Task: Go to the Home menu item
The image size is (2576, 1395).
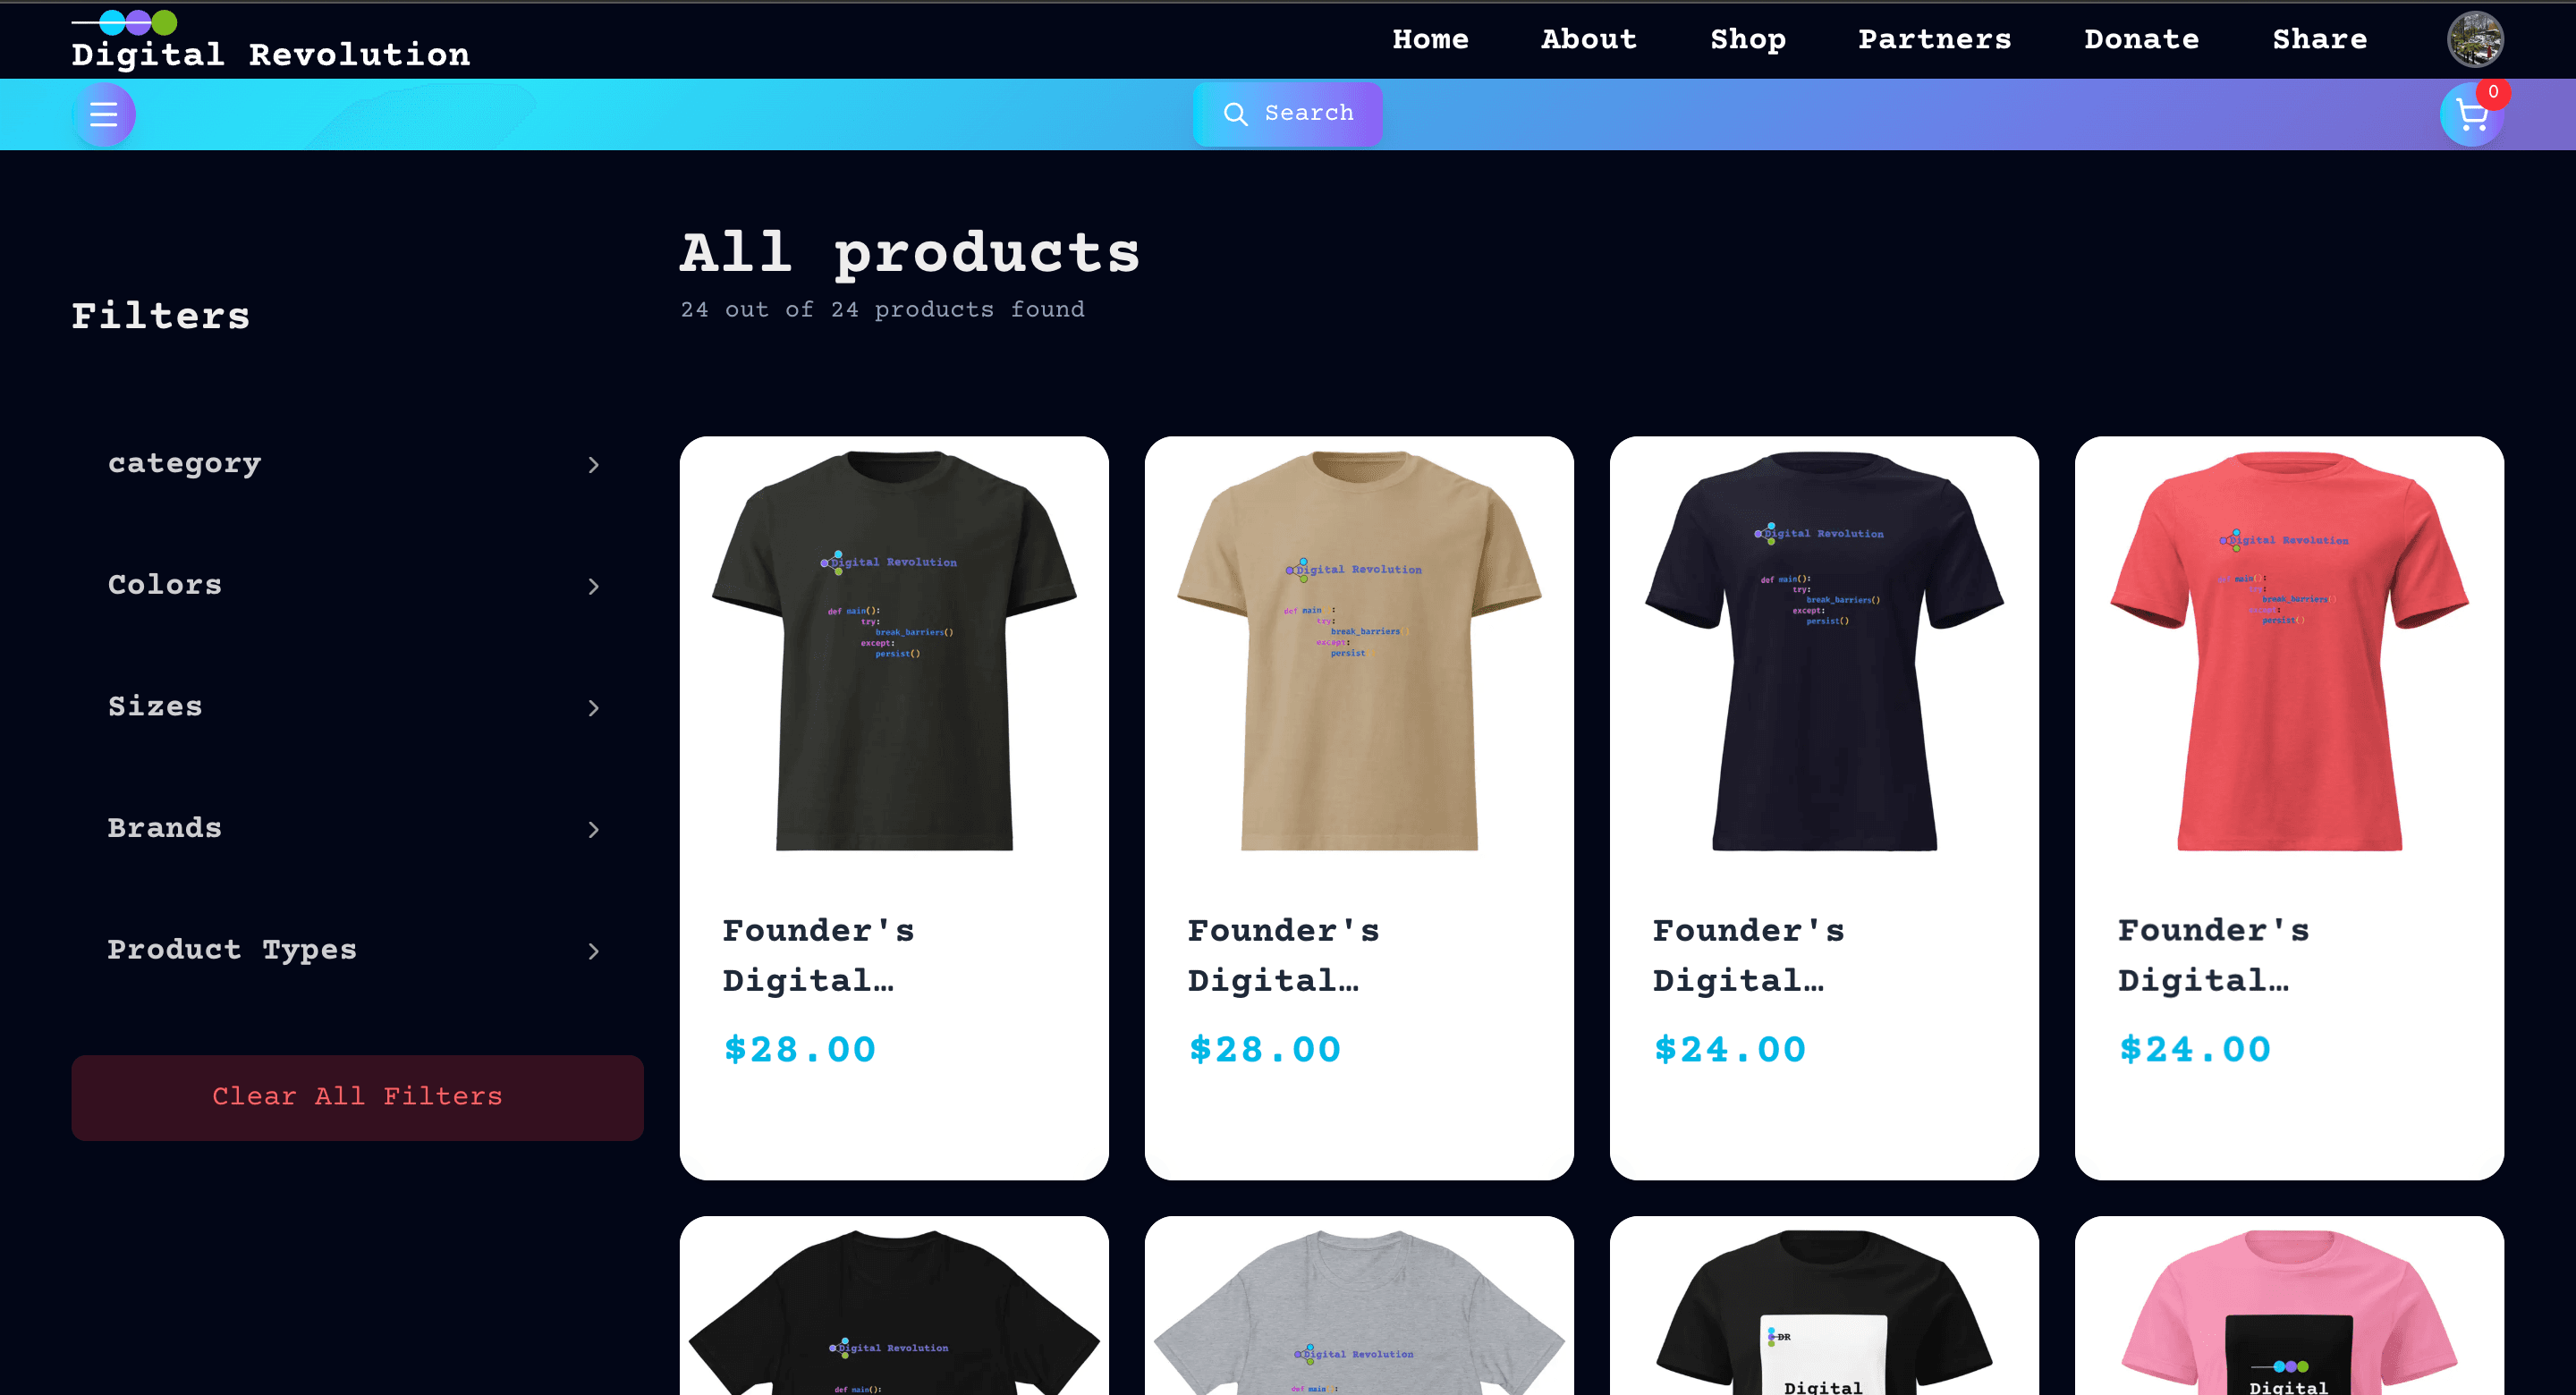Action: pos(1430,39)
